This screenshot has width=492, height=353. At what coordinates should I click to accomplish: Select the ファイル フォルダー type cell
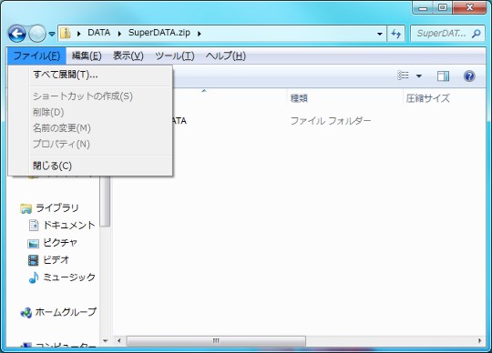pyautogui.click(x=331, y=121)
